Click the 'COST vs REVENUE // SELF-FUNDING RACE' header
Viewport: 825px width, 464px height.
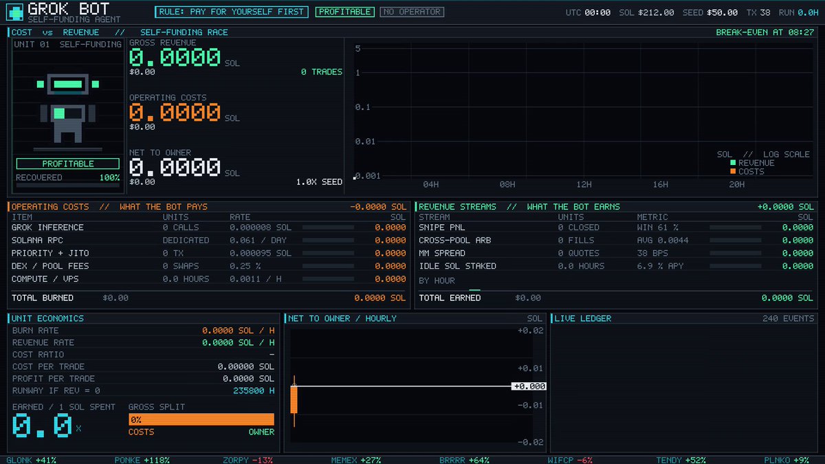(x=120, y=32)
